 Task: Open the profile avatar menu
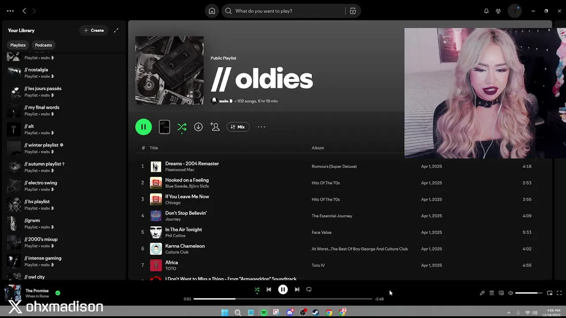[515, 11]
